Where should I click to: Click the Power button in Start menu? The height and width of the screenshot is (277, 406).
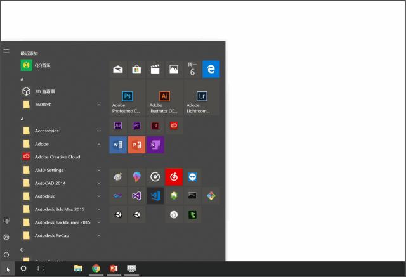point(6,254)
